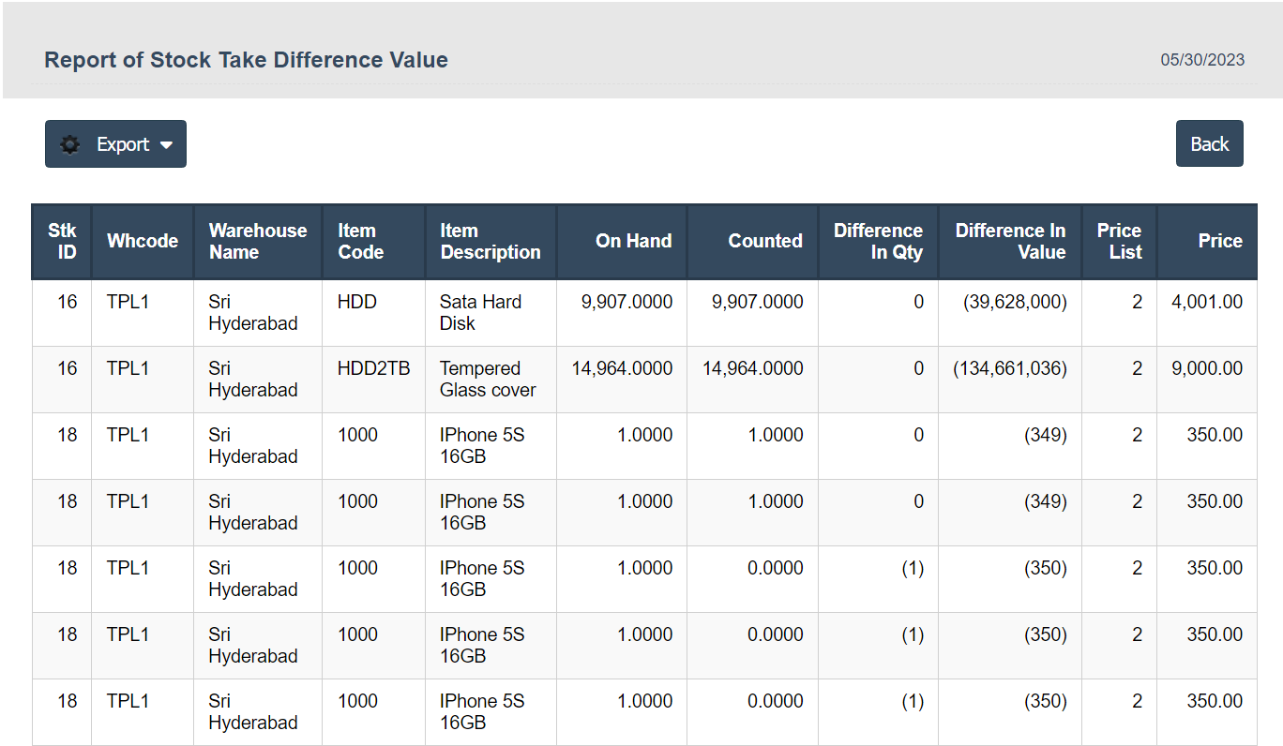1283x746 pixels.
Task: Click the On Hand column header
Action: [633, 242]
